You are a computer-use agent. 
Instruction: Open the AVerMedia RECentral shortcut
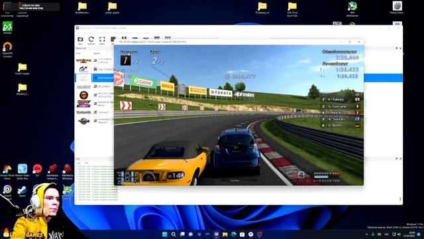(x=68, y=171)
